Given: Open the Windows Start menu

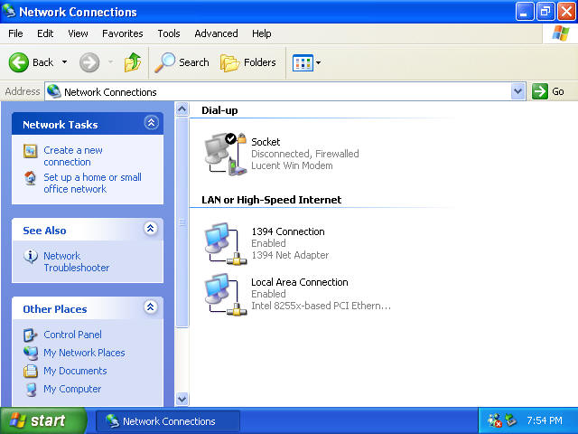Looking at the screenshot, I should click(43, 420).
